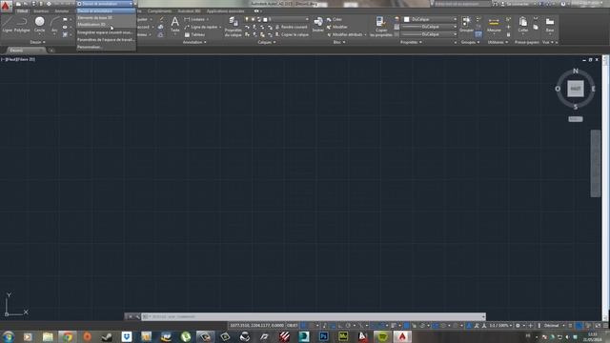Click the Créer block button
Screen dimensions: 610x343
click(335, 19)
